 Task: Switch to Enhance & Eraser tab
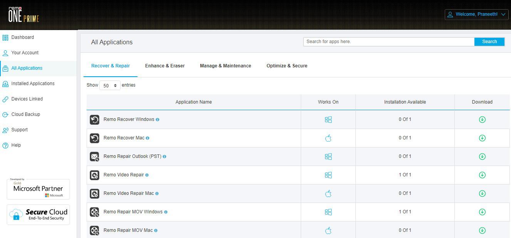click(x=165, y=66)
